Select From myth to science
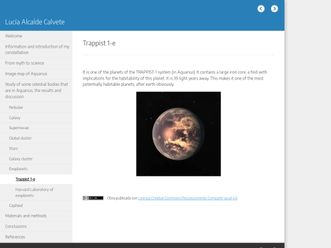This screenshot has width=331, height=248. coord(36,63)
